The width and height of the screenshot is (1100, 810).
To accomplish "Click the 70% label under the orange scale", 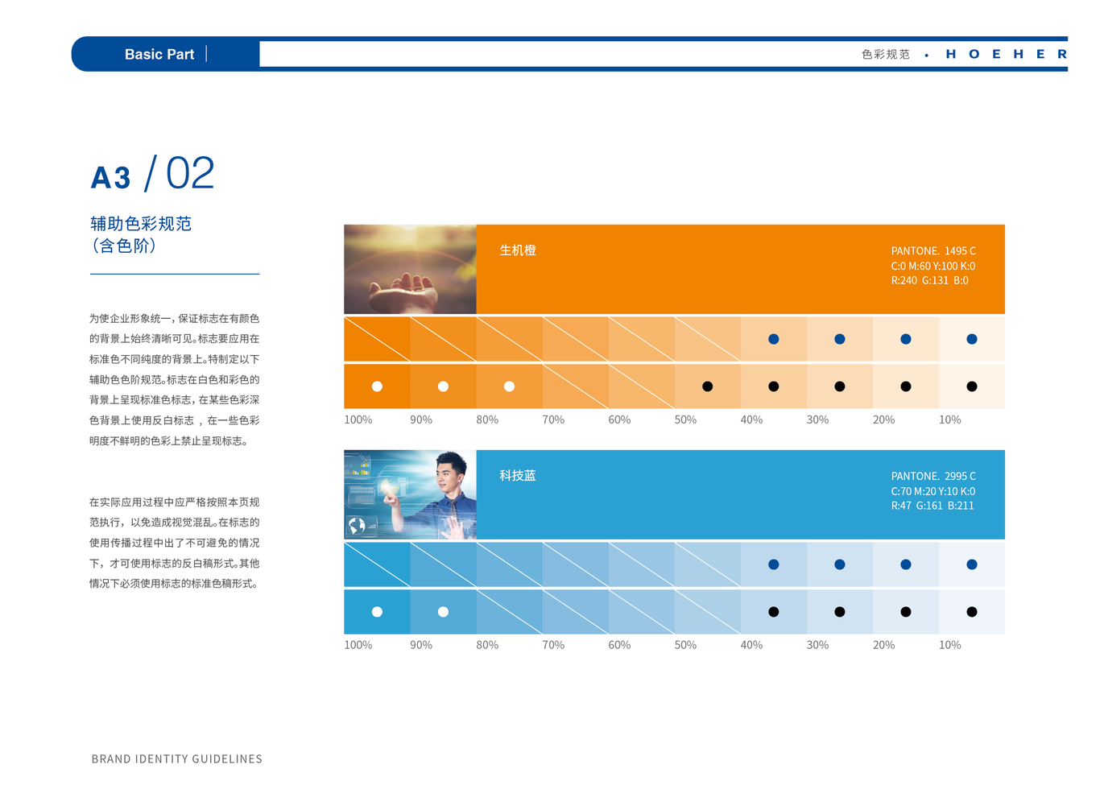I will (553, 419).
